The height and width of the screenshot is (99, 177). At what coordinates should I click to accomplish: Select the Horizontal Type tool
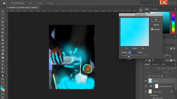[x=2, y=65]
